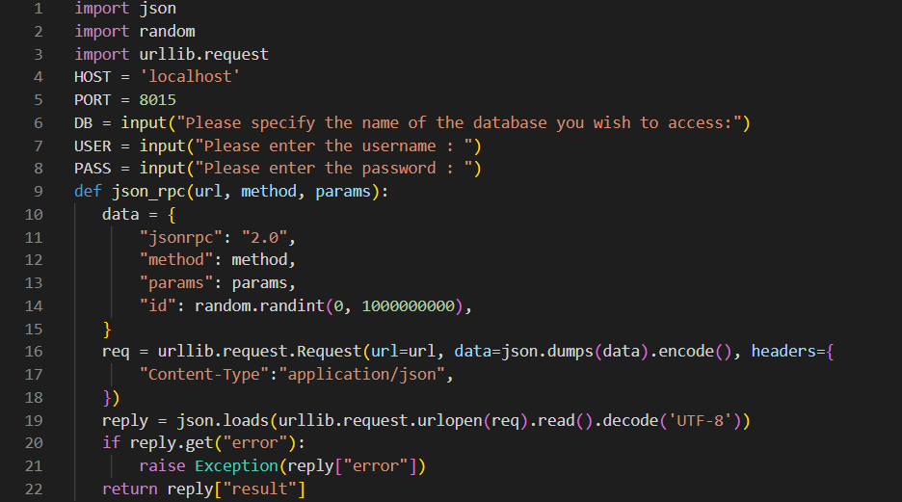902x502 pixels.
Task: Click the "id" dictionary key
Action: point(158,305)
